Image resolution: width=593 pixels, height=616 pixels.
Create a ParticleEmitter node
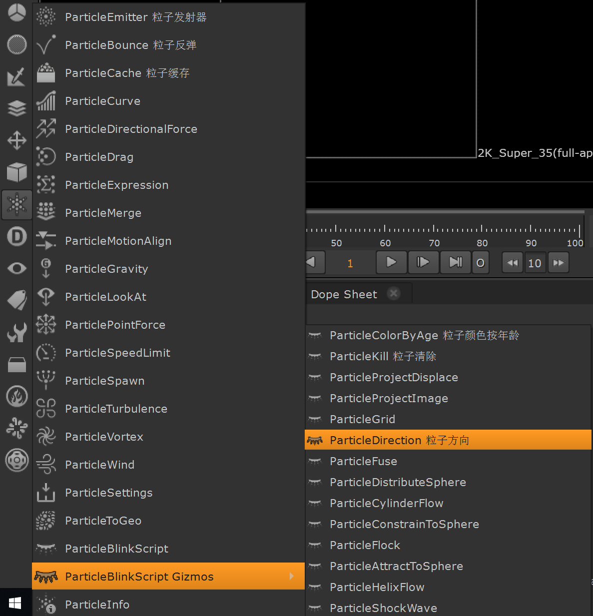[x=168, y=17]
